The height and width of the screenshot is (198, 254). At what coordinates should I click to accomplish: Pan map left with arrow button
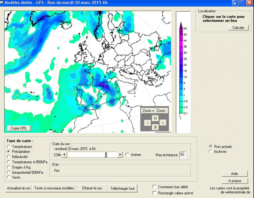(148, 123)
